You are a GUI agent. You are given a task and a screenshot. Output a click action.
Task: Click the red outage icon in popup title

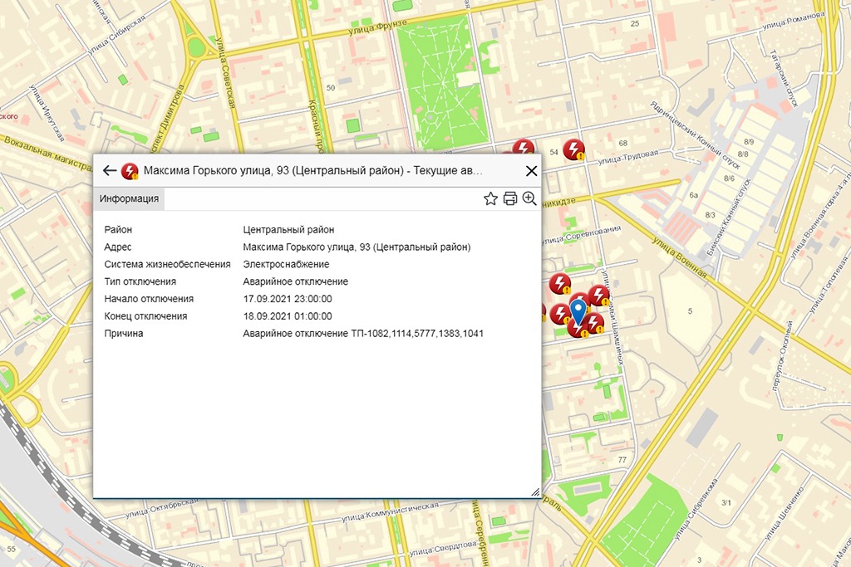click(130, 171)
